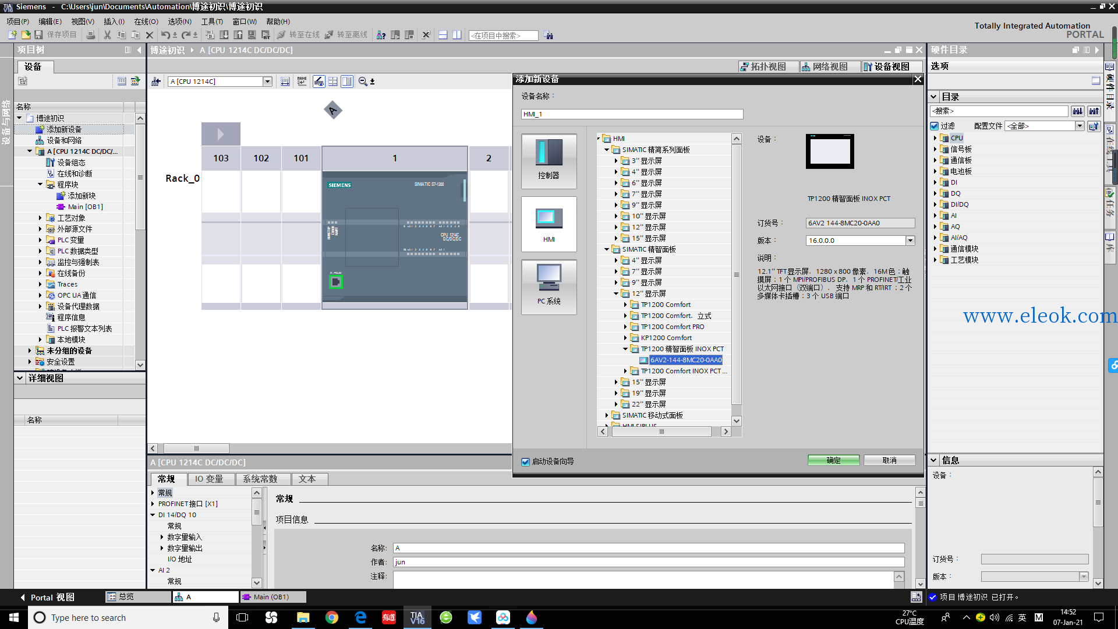Confirm the dialog with 确定
This screenshot has height=629, width=1118.
pos(833,461)
